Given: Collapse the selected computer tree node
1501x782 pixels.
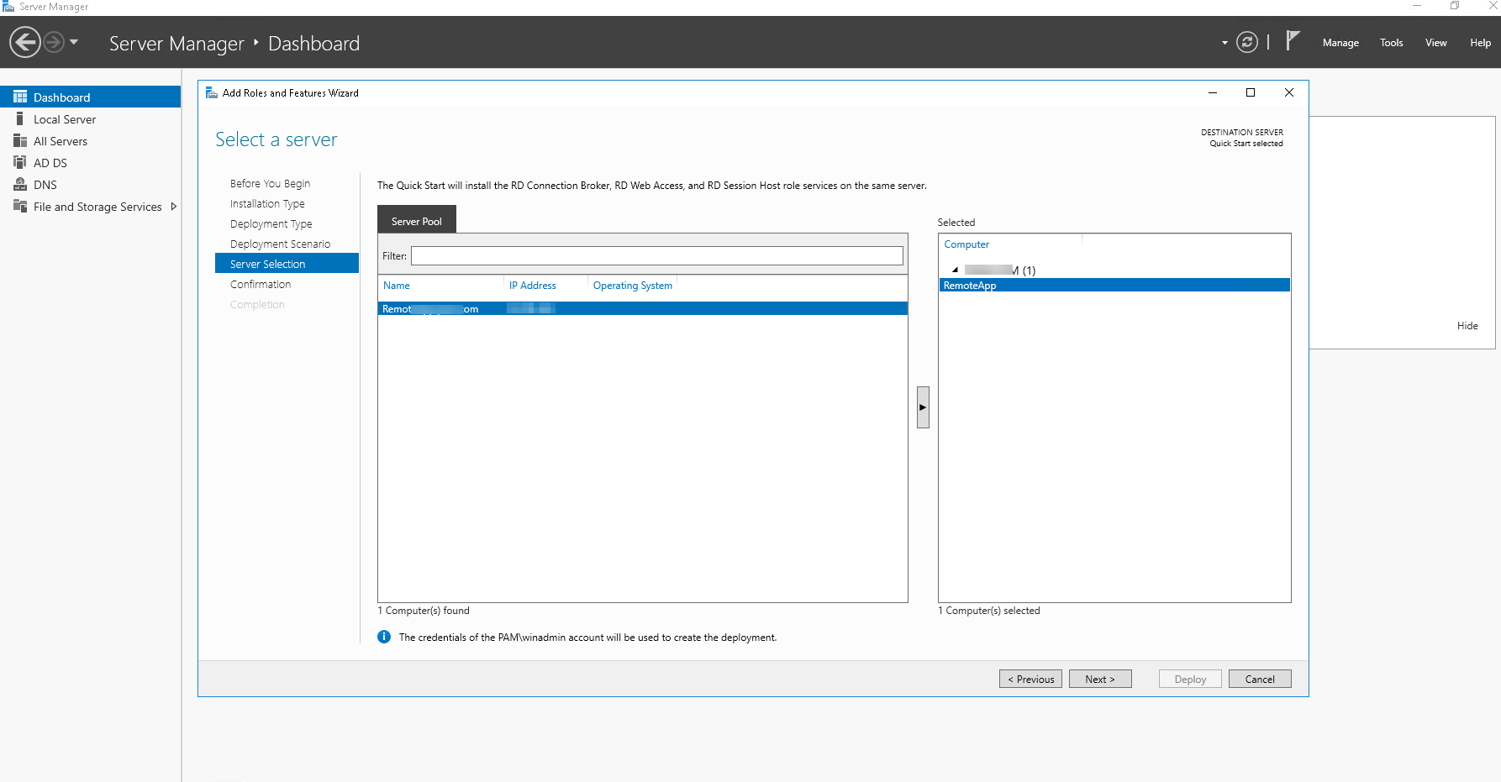Looking at the screenshot, I should coord(955,270).
